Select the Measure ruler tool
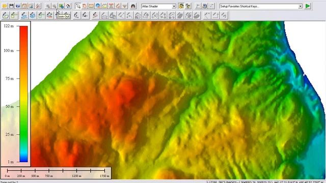 click(x=91, y=6)
